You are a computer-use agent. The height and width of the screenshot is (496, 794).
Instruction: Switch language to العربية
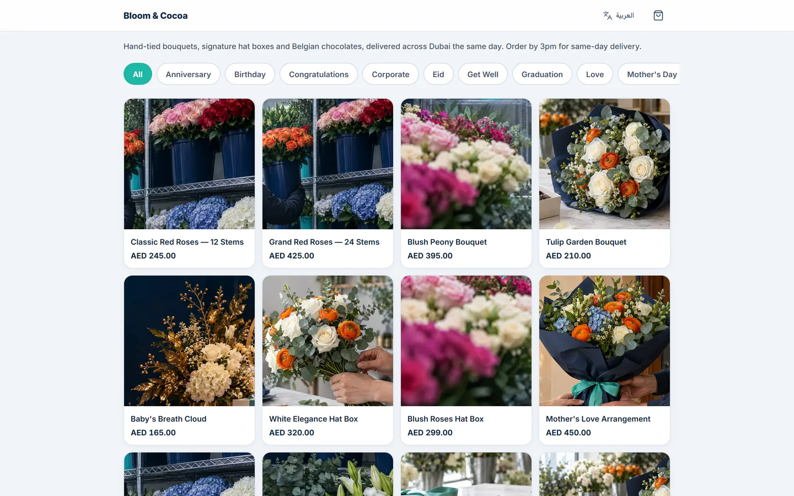[x=625, y=15]
